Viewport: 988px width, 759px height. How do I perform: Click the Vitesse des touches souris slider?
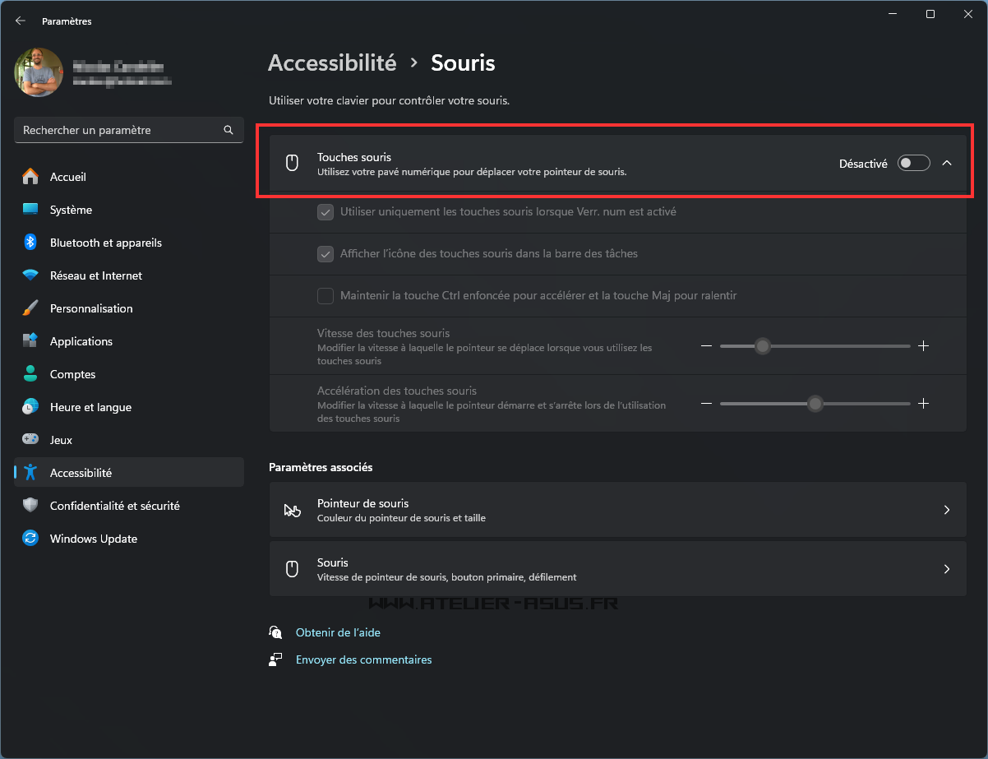pos(814,346)
